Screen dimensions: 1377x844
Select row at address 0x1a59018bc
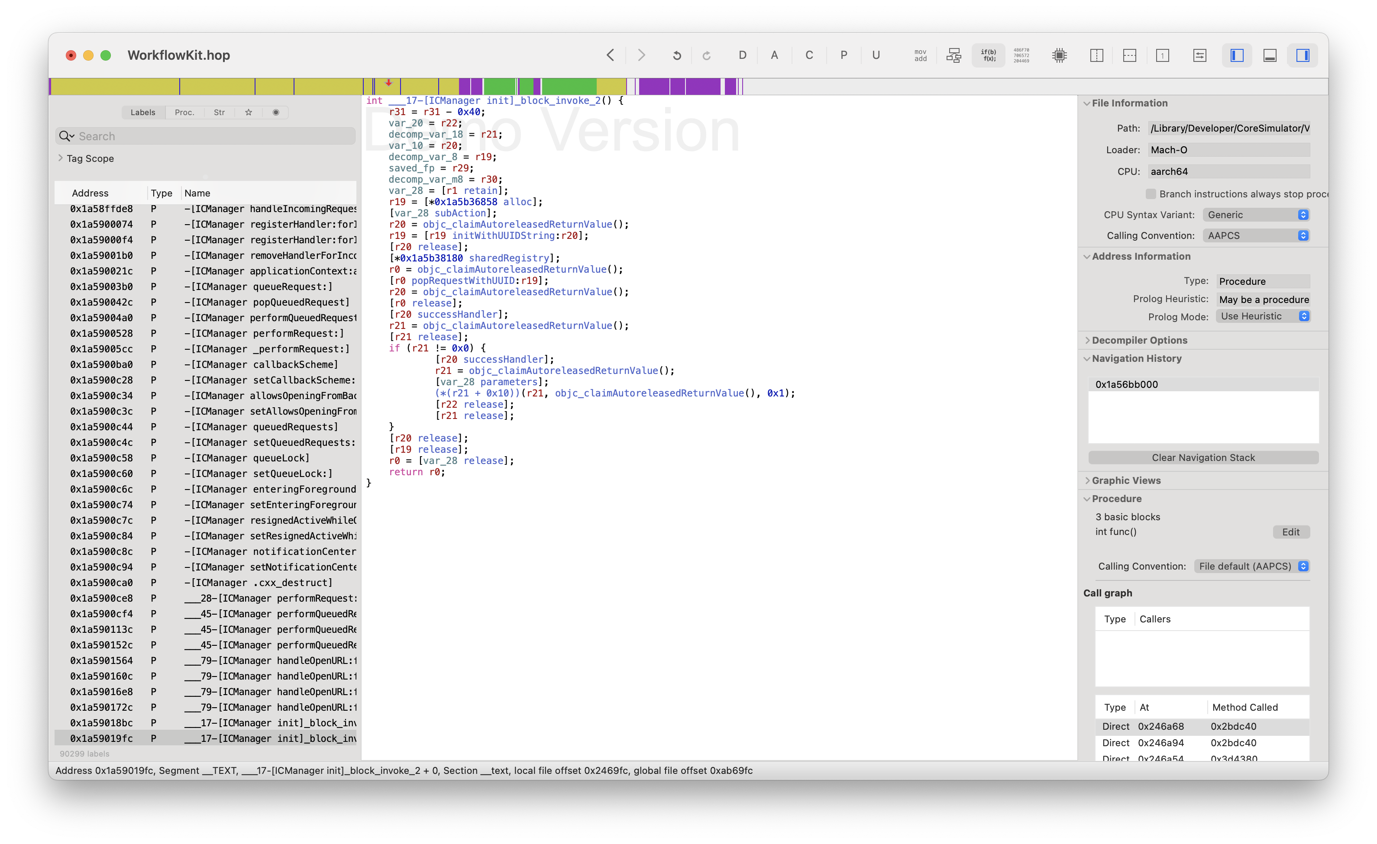click(205, 722)
